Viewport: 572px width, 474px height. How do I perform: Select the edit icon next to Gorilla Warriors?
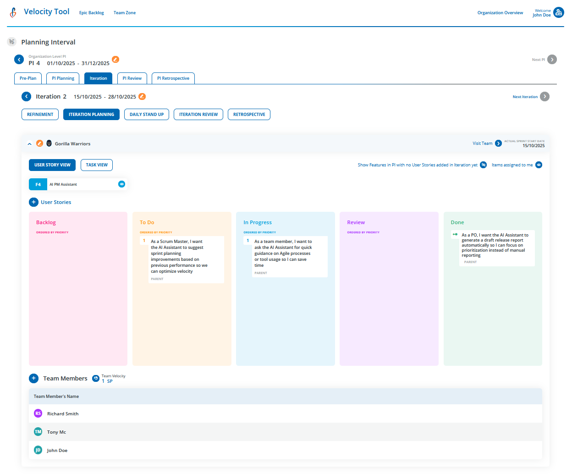click(x=40, y=143)
